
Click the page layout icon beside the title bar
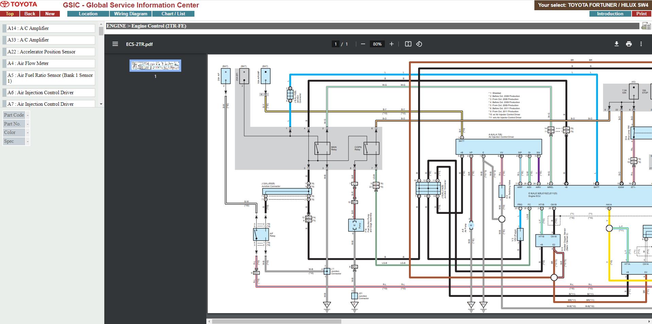(x=646, y=26)
